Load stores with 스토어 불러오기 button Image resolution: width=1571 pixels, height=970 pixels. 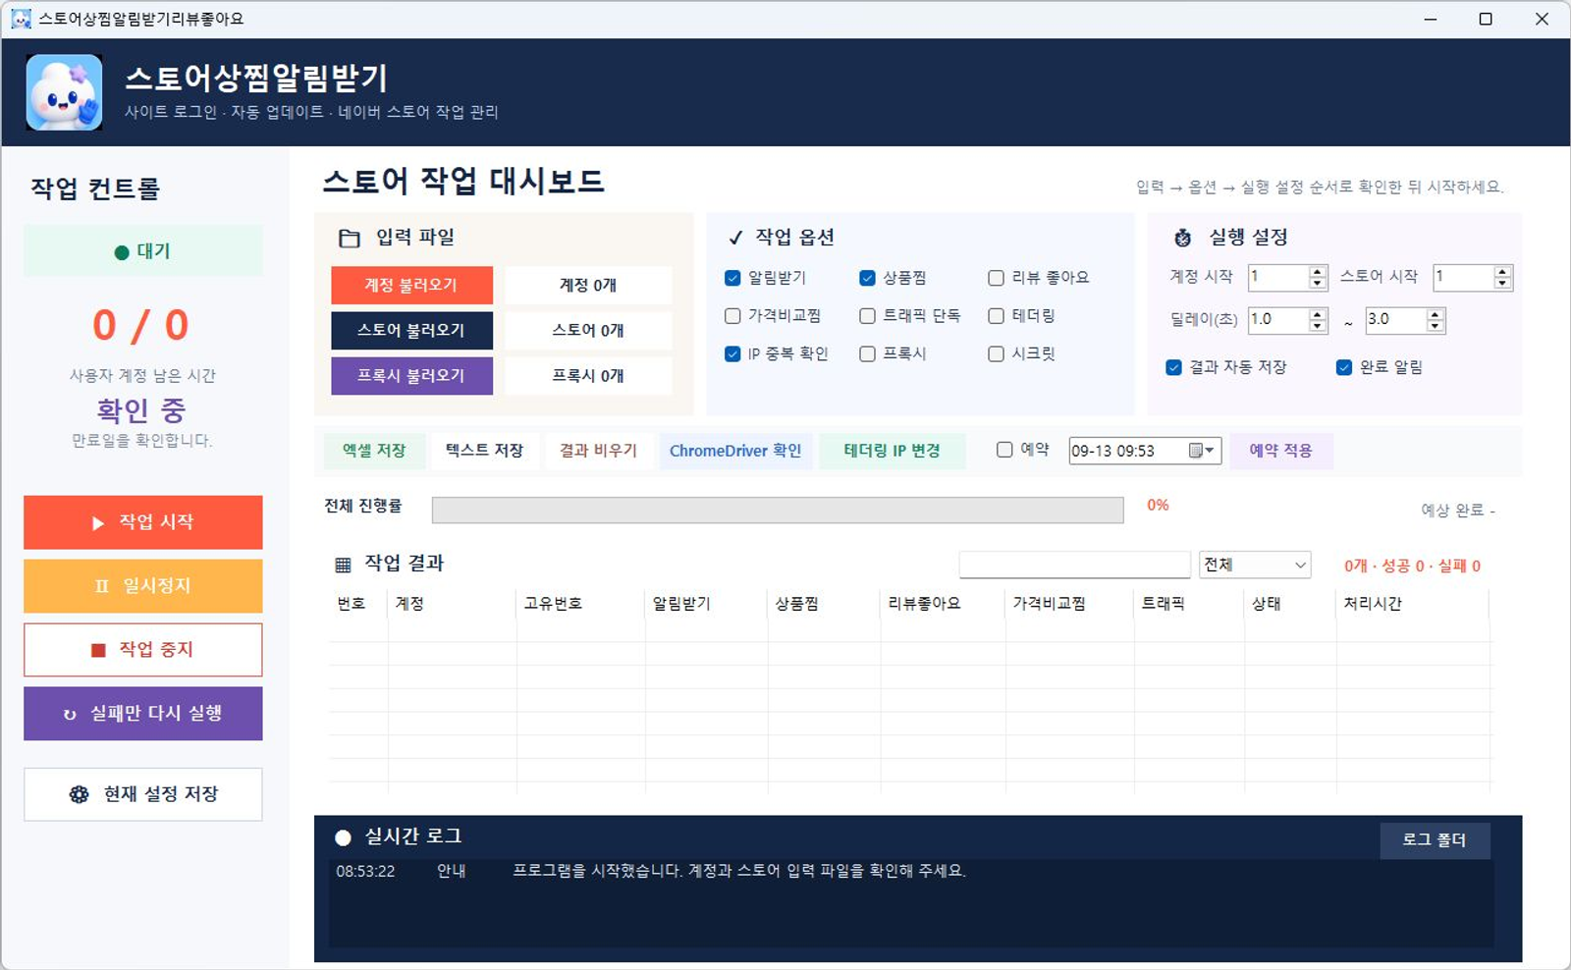pyautogui.click(x=411, y=330)
